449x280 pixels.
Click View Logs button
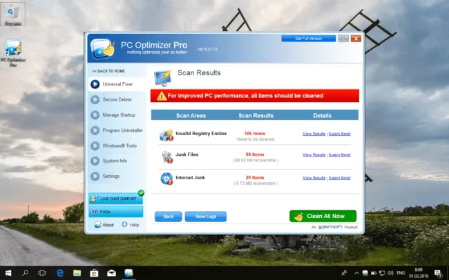pyautogui.click(x=206, y=217)
